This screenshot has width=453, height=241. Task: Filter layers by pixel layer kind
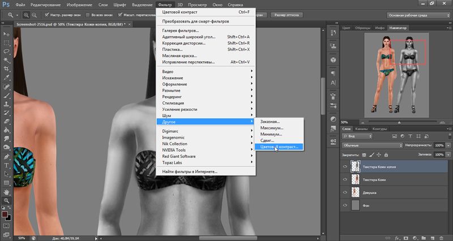(x=394, y=136)
